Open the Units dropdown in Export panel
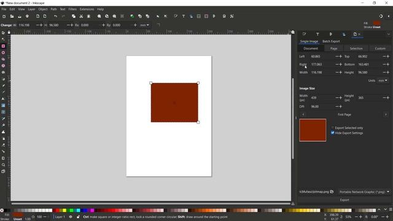 [383, 80]
